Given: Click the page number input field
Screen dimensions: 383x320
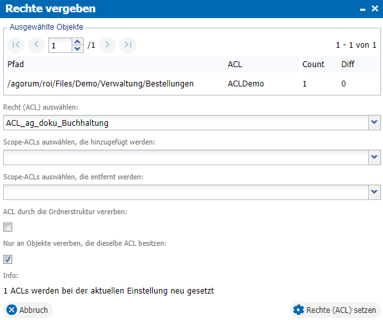Looking at the screenshot, I should (61, 45).
